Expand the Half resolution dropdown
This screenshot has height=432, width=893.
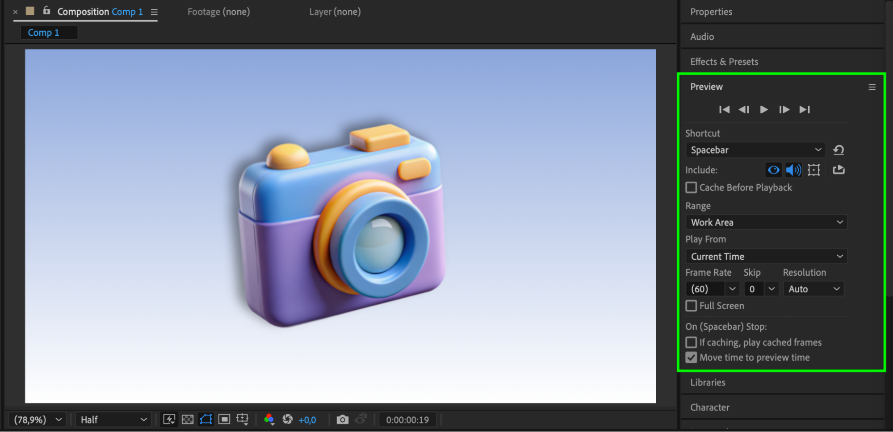[x=113, y=420]
